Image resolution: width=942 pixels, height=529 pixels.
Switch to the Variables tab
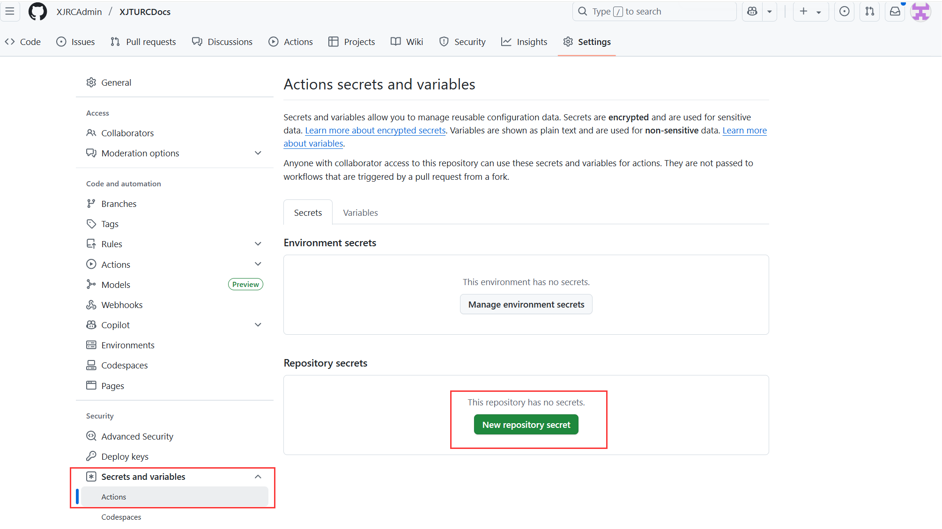(360, 213)
